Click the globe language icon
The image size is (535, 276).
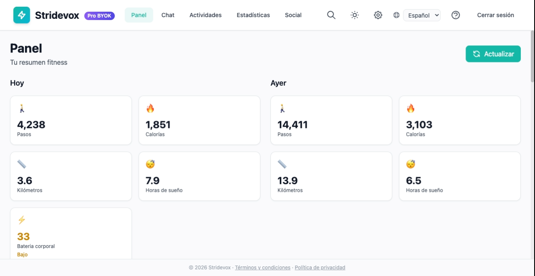coord(396,15)
